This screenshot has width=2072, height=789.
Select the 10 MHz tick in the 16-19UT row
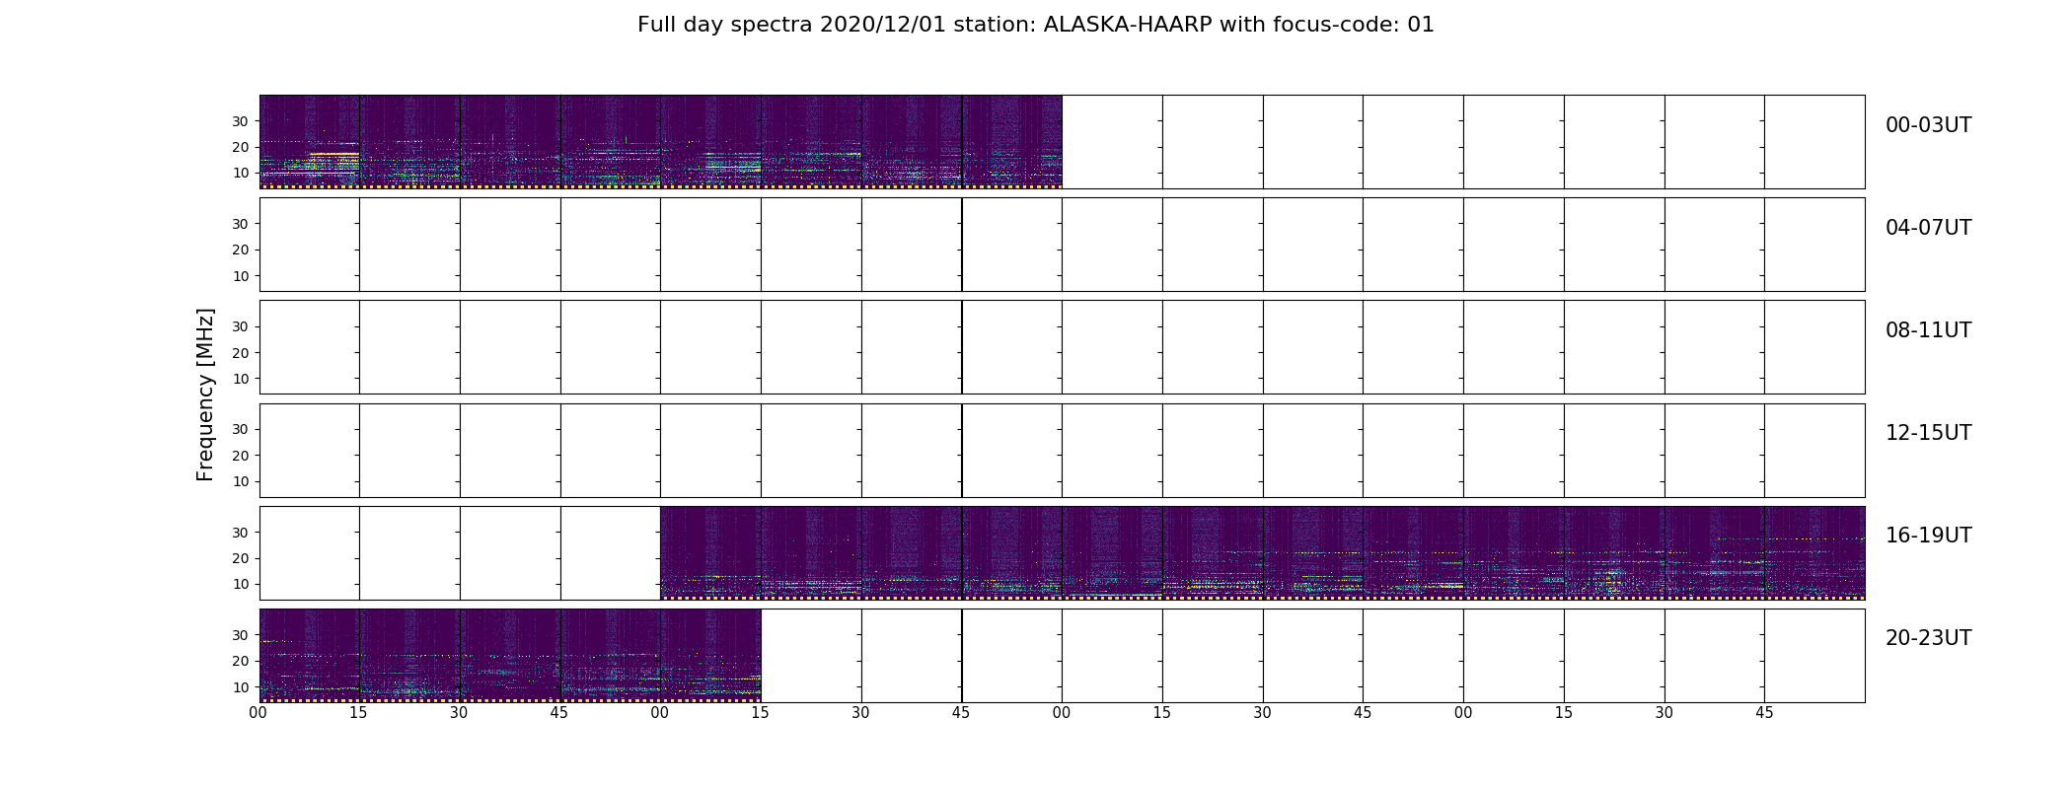pyautogui.click(x=241, y=584)
